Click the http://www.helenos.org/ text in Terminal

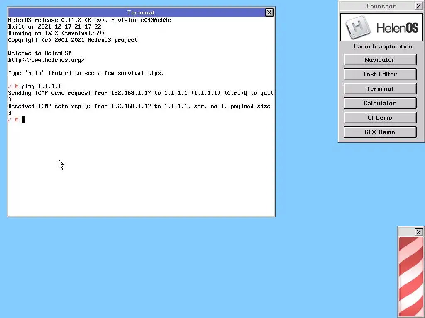(x=46, y=60)
